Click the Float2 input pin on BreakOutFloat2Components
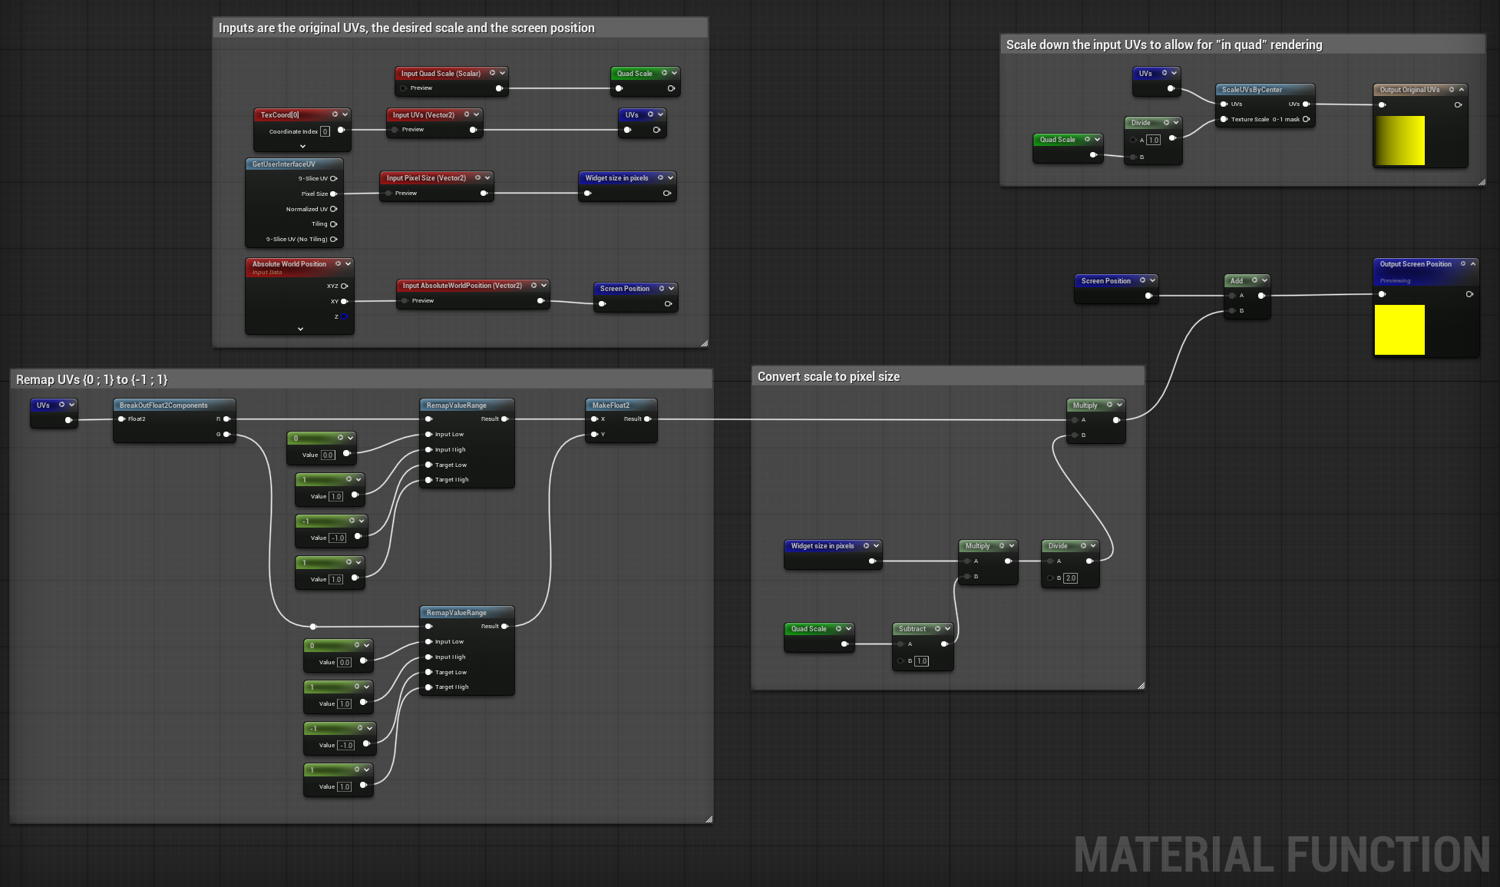 click(121, 419)
